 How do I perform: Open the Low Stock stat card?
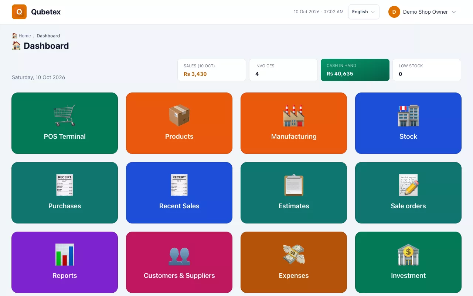427,70
